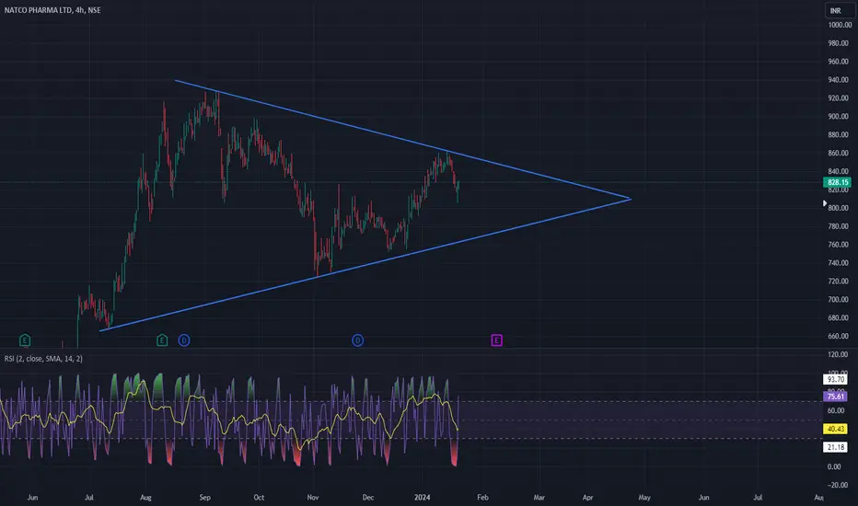The height and width of the screenshot is (506, 858).
Task: Click the May label on time axis
Action: (644, 497)
